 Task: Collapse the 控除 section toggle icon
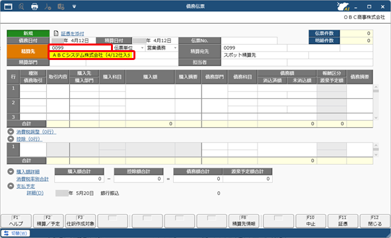[x=11, y=138]
